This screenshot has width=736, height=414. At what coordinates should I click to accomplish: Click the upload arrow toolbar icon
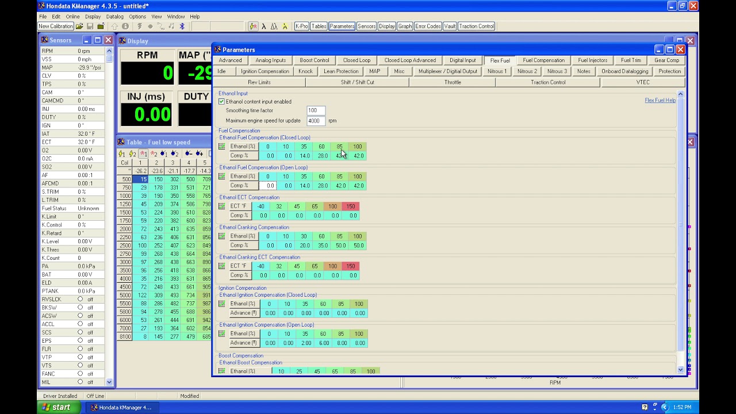click(x=115, y=26)
